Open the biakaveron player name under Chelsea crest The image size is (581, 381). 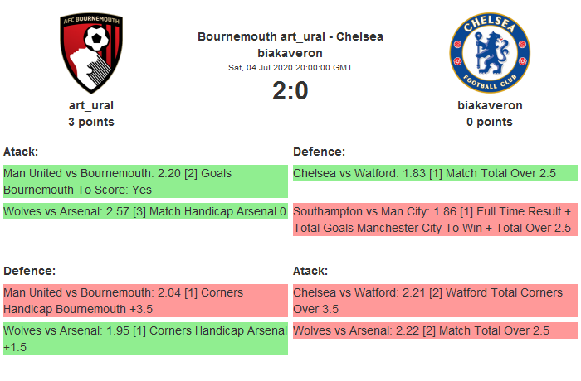click(490, 105)
